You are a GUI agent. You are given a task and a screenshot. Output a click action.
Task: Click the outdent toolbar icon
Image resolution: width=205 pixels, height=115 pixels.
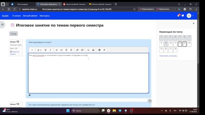(66, 50)
